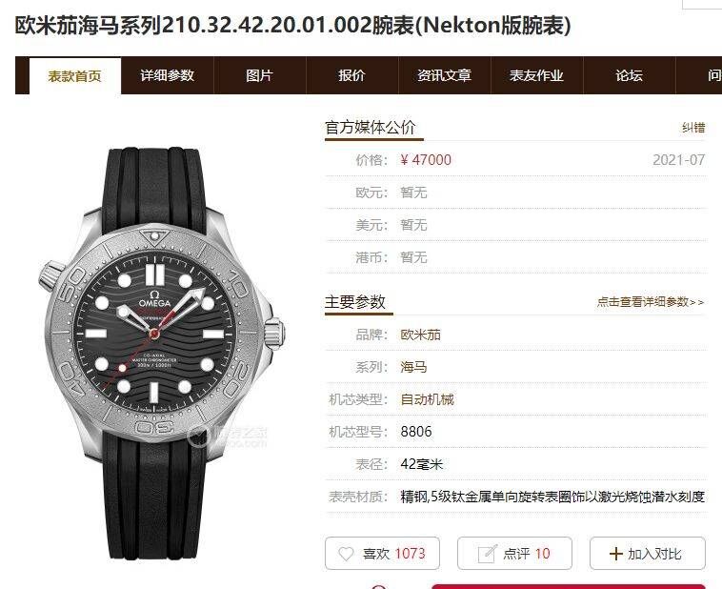Open 点击查看详细参数 link
Viewport: 722px width, 589px height.
[651, 302]
